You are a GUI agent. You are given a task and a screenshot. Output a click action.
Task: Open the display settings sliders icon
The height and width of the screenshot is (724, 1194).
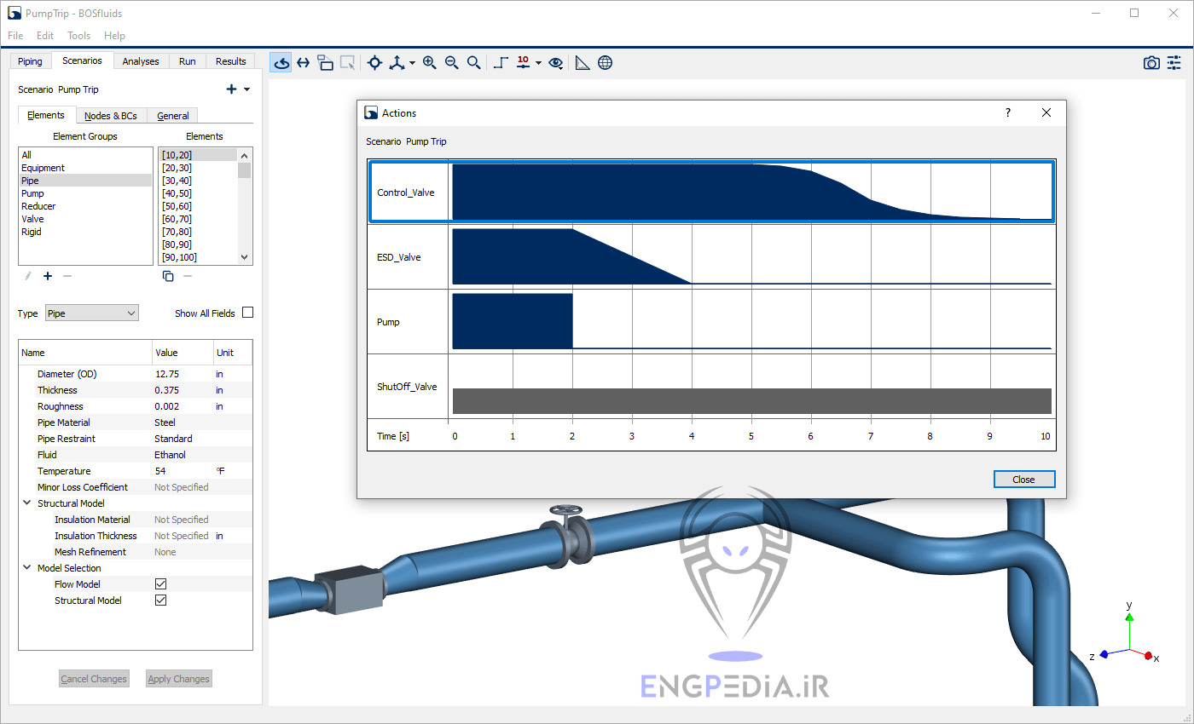click(x=1174, y=63)
